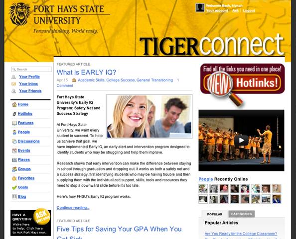The height and width of the screenshot is (239, 296).
Task: Click the students photo in featured article
Action: point(149,117)
